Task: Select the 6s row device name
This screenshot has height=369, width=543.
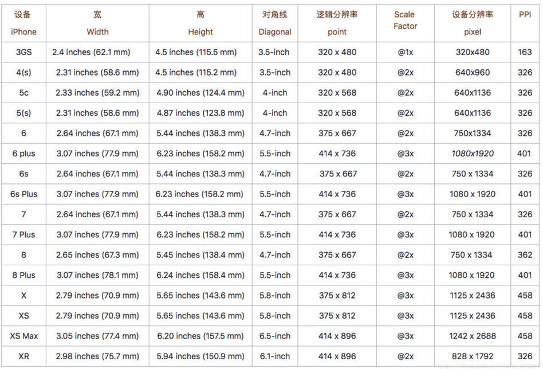Action: (23, 174)
